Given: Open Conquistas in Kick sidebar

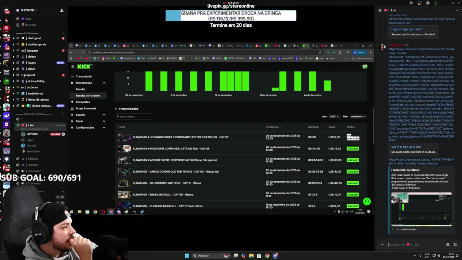Looking at the screenshot, I should coord(83,102).
